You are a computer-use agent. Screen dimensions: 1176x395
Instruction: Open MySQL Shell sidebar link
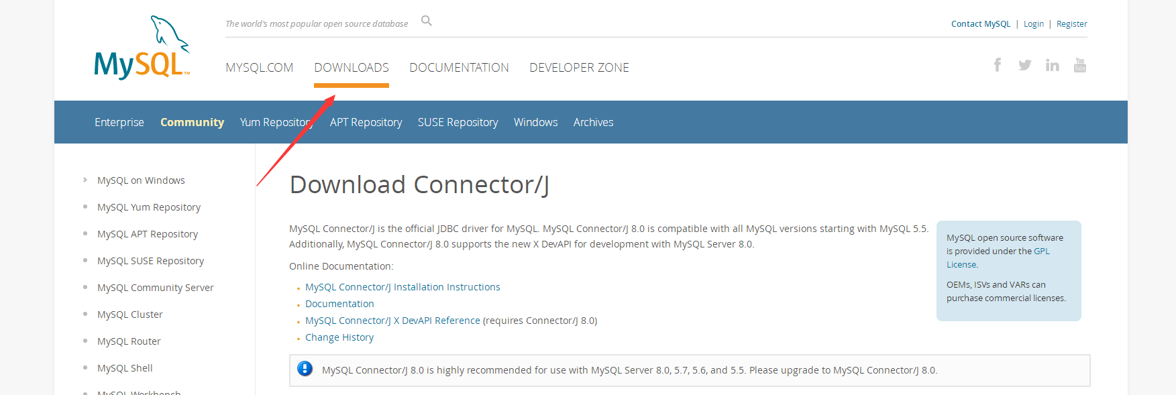coord(125,368)
